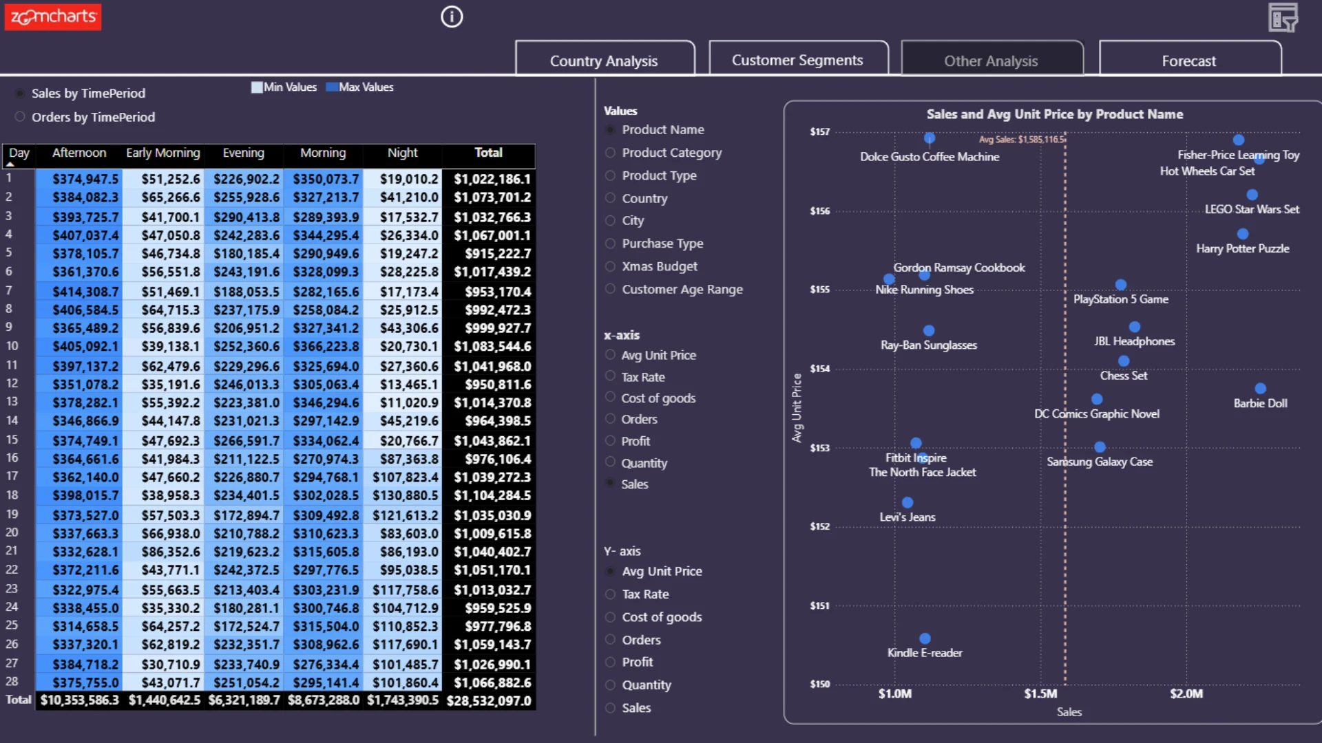Click the ZoomCharts logo
Screen dimensions: 1322x743
(53, 17)
